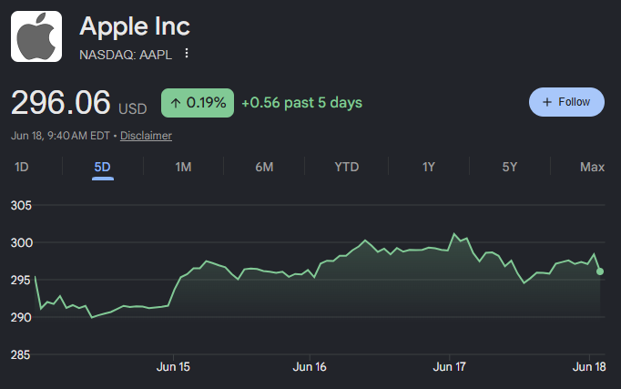
Task: Click the current price dot on chart
Action: 600,271
